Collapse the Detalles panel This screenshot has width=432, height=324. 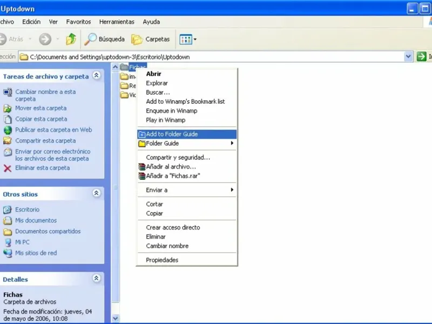97,278
